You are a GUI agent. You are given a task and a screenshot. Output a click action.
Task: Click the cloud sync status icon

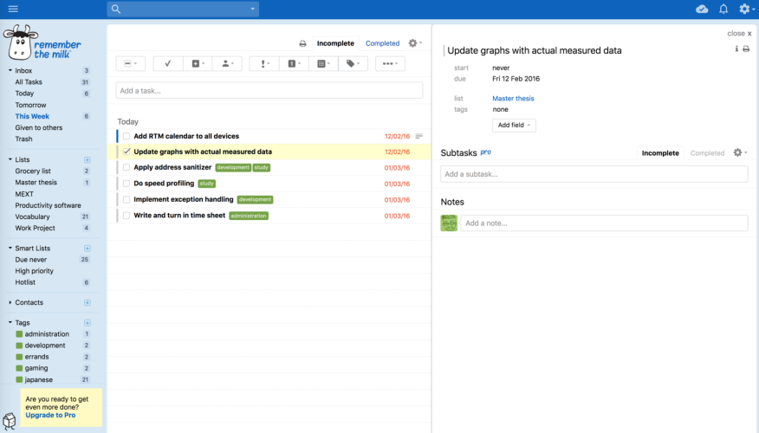(702, 9)
